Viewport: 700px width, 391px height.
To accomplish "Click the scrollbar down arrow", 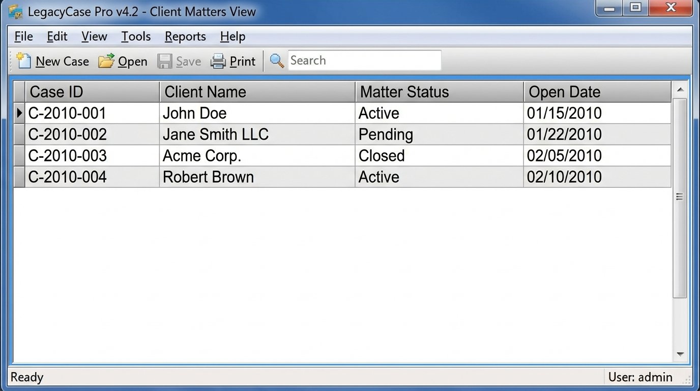I will pyautogui.click(x=681, y=354).
